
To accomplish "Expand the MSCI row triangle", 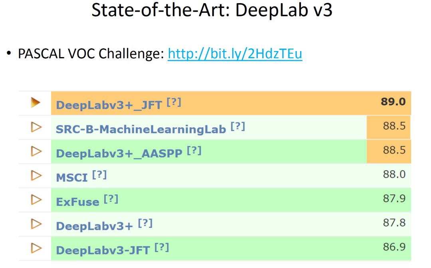I will [x=36, y=175].
